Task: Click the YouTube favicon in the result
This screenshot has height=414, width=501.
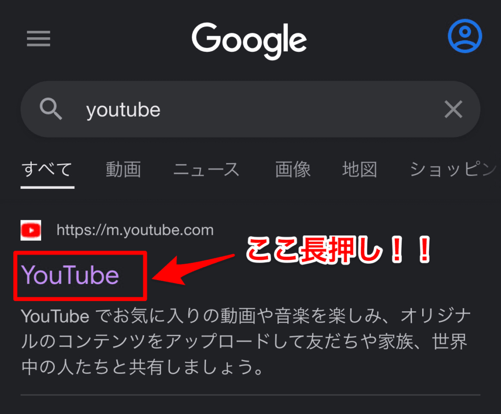Action: tap(31, 230)
